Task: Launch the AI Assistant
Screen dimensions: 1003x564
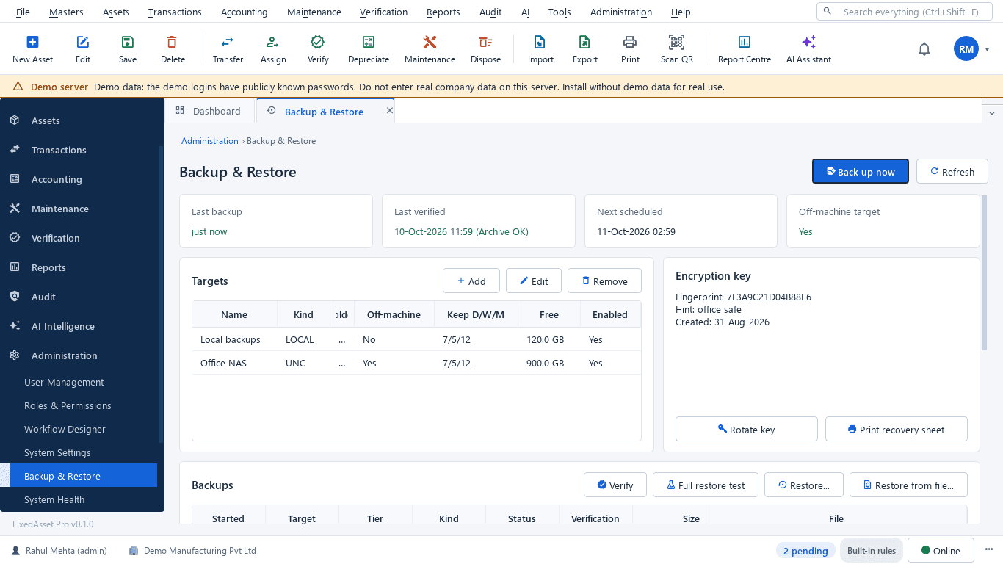Action: click(x=808, y=49)
